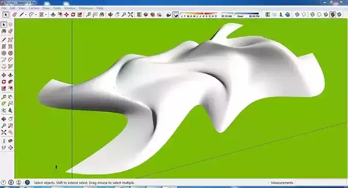Open the Help menu
This screenshot has height=188, width=348.
[x=100, y=8]
